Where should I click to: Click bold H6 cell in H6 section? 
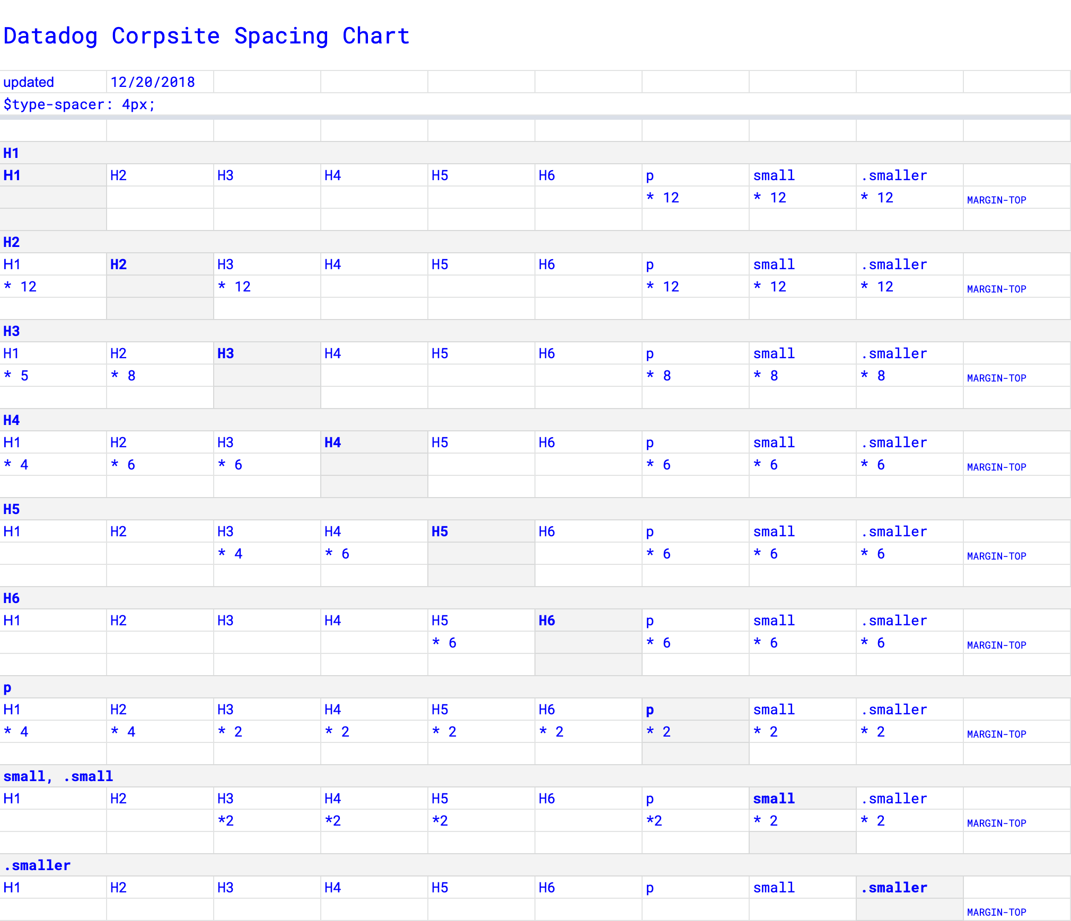(589, 621)
